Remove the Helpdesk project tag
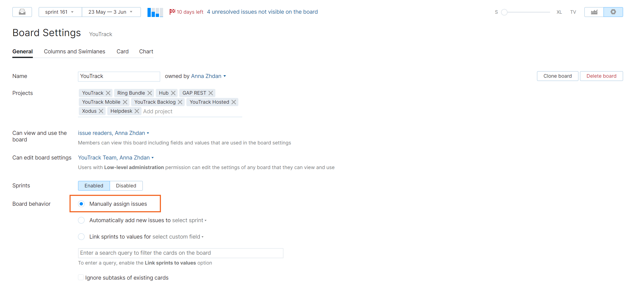 137,111
